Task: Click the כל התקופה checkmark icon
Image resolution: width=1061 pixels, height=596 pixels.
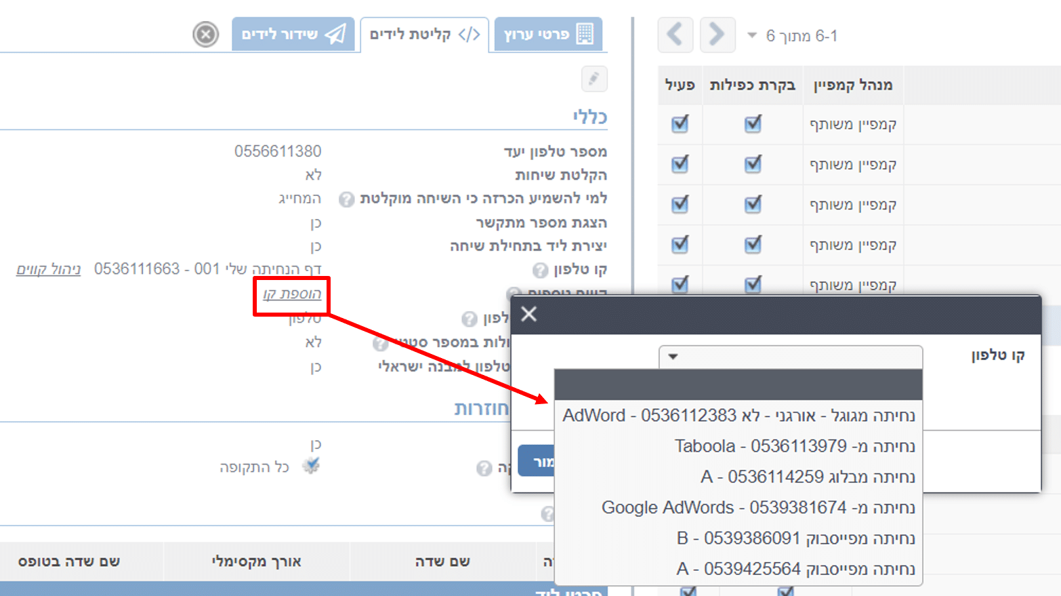Action: 311,466
